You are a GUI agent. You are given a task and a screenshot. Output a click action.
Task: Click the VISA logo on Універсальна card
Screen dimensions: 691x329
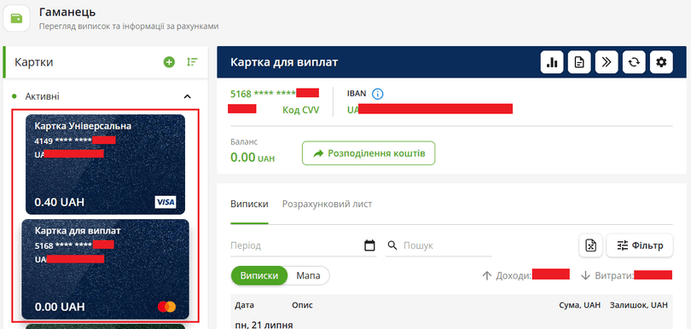tap(165, 202)
